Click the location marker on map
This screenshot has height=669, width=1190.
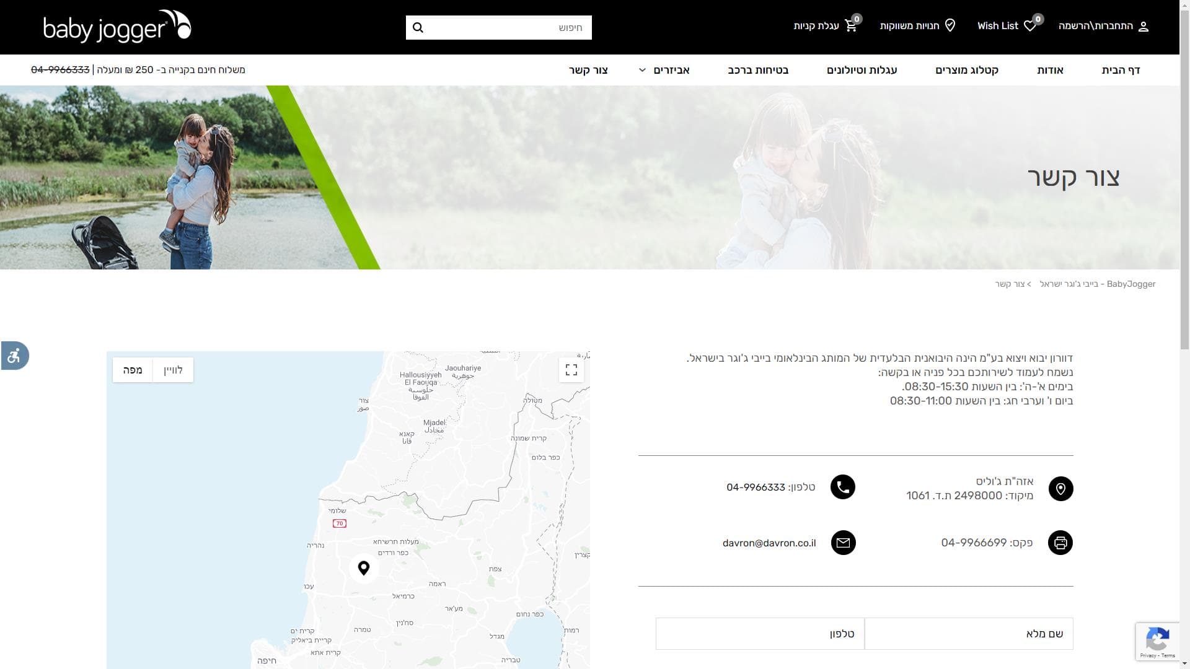point(364,567)
